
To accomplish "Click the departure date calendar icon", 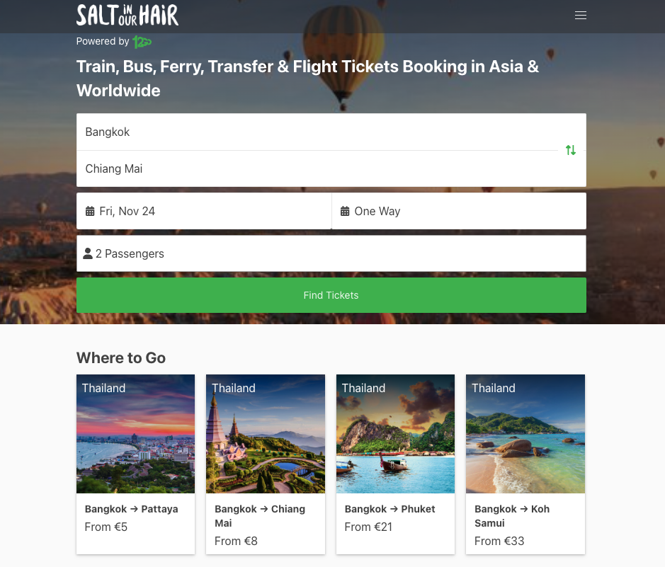I will click(x=90, y=211).
